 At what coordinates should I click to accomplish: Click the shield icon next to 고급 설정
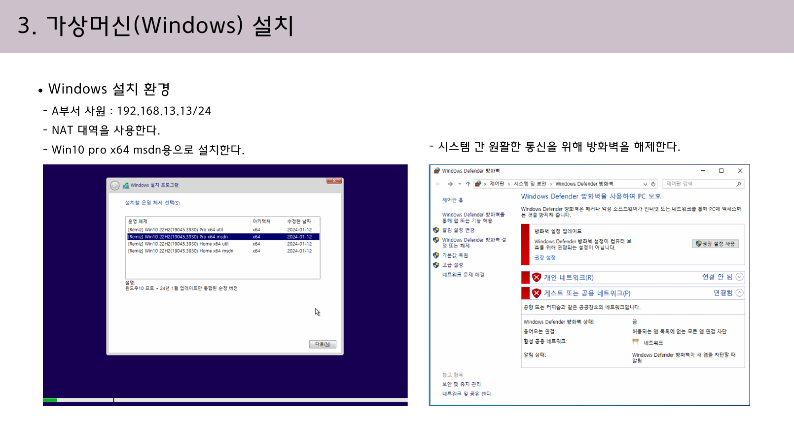click(x=436, y=264)
